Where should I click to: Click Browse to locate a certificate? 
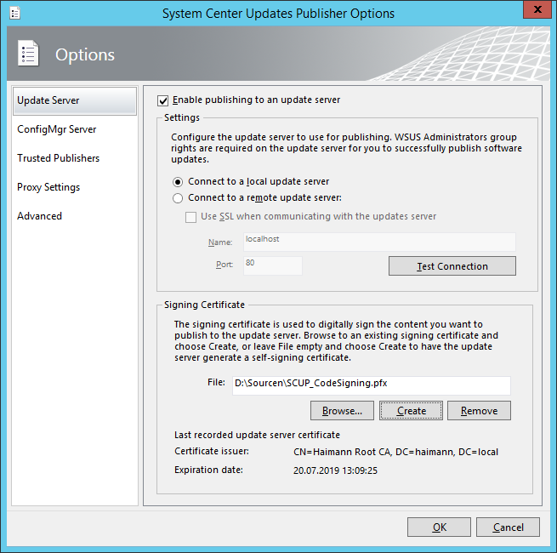(342, 411)
